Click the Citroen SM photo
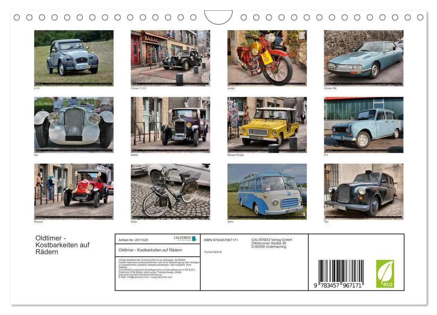This screenshot has height=315, width=437. 363,58
